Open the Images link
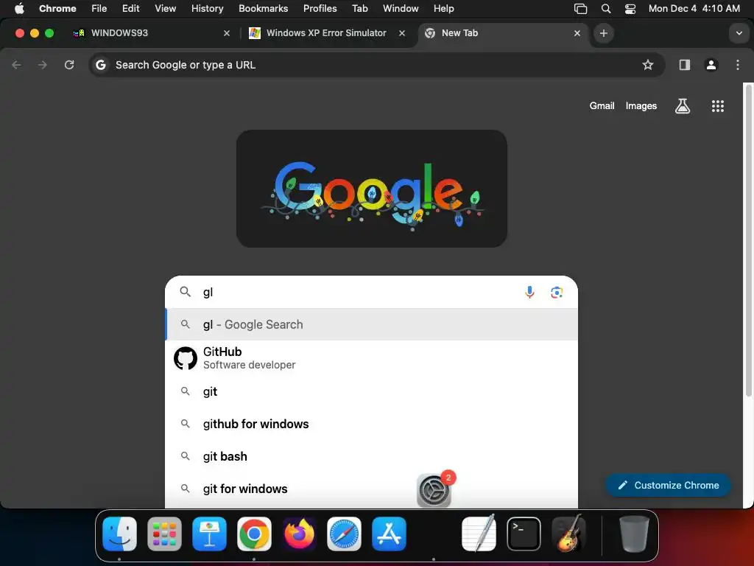 tap(641, 106)
